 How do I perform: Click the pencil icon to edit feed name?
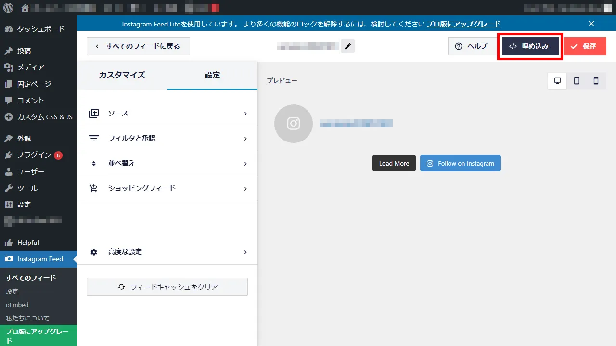(348, 46)
